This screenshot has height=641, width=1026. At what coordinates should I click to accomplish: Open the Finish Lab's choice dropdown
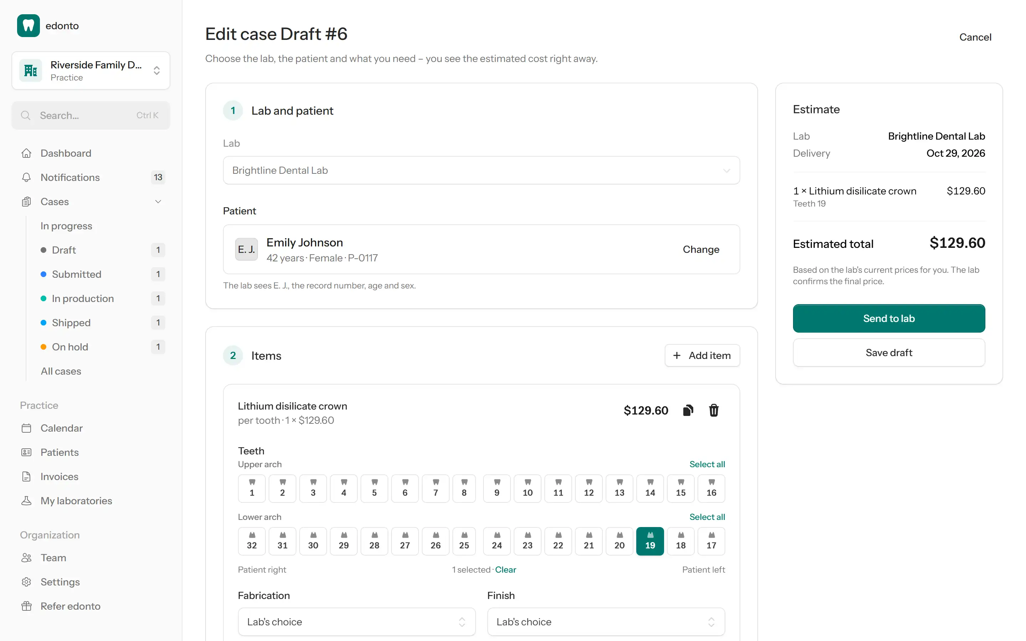[x=606, y=622]
